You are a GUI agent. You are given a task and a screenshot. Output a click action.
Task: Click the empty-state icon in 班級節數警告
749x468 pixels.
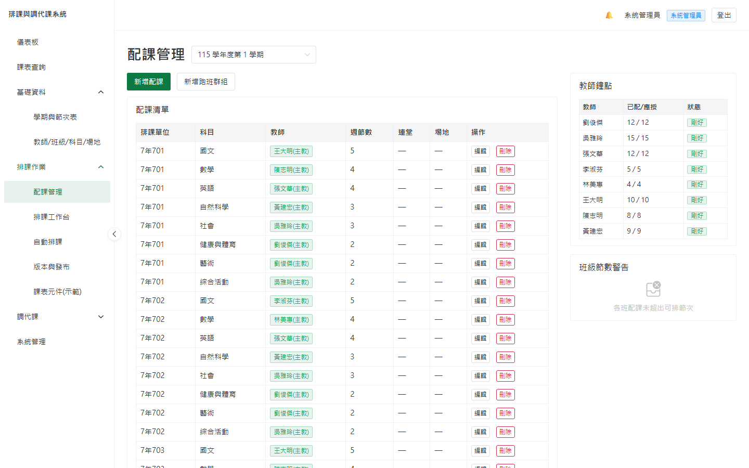click(x=653, y=289)
